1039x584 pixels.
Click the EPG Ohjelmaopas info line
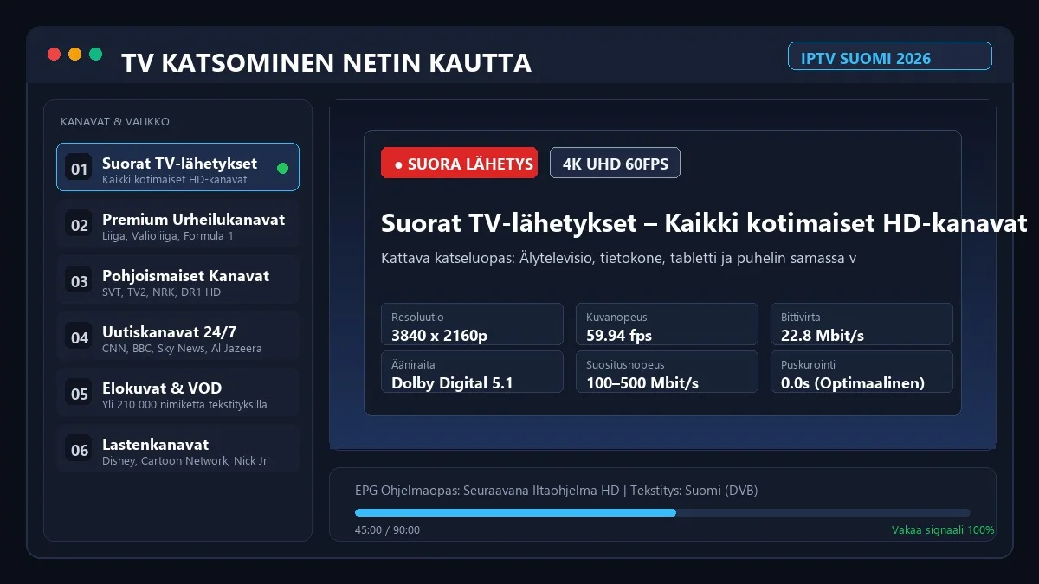click(x=556, y=491)
